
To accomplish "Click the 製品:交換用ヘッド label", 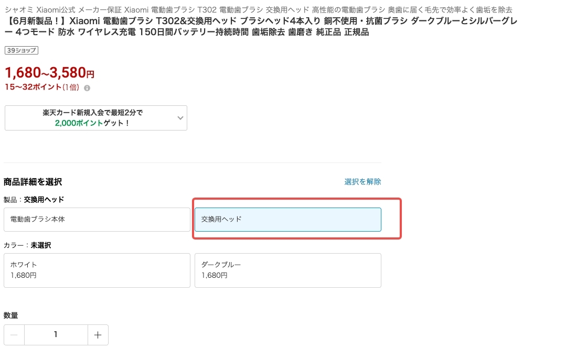I will [34, 200].
